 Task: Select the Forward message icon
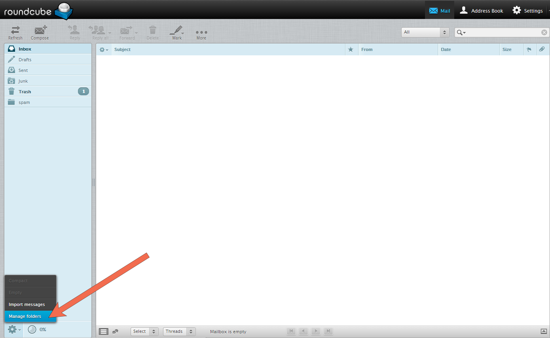[x=126, y=32]
